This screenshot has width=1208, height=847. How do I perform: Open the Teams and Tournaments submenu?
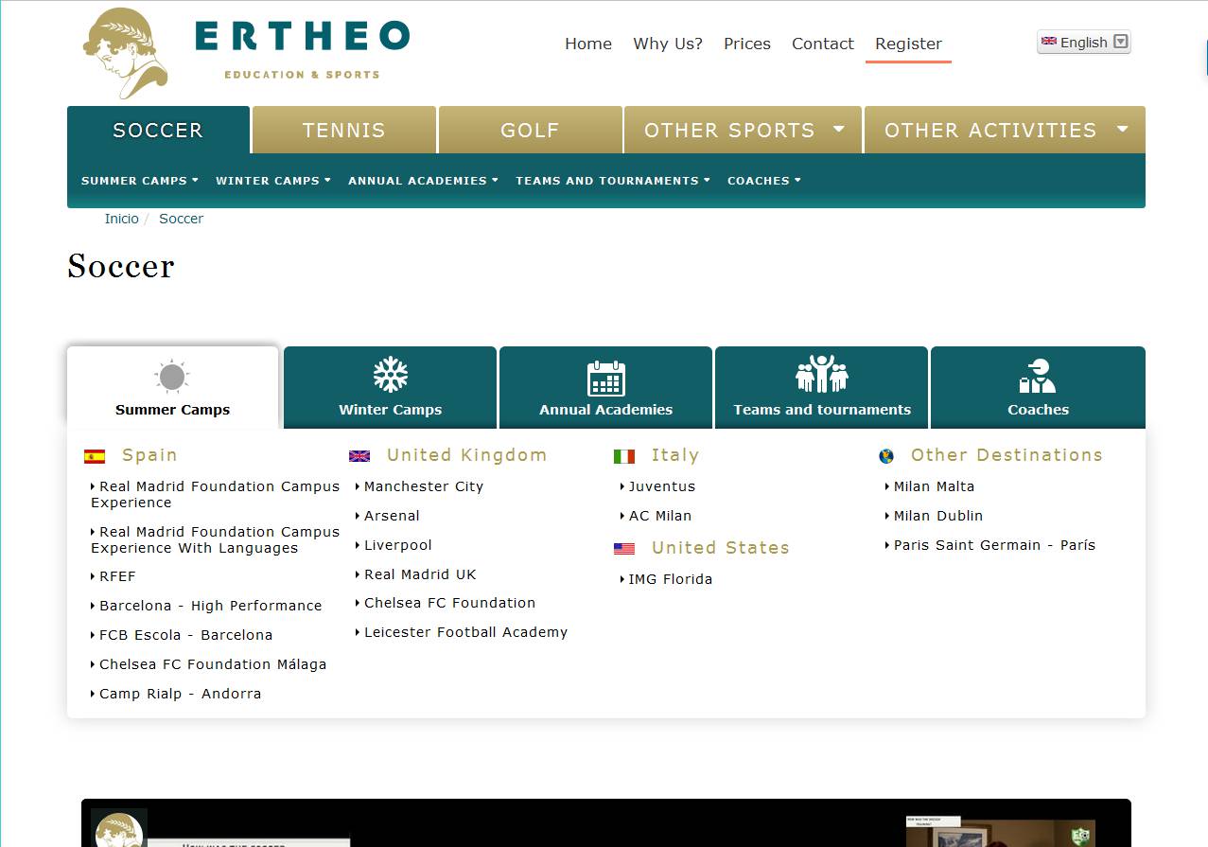pyautogui.click(x=613, y=181)
